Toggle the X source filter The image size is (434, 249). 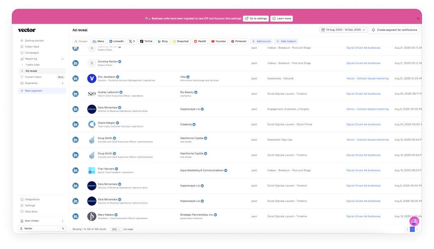pos(132,41)
